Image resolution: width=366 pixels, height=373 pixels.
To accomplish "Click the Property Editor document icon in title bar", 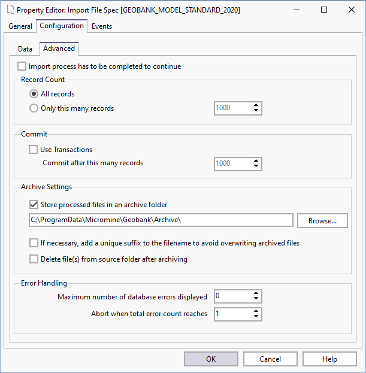I will tap(10, 10).
